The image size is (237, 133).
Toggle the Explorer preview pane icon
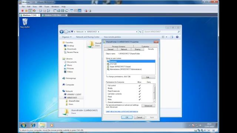click(x=171, y=37)
